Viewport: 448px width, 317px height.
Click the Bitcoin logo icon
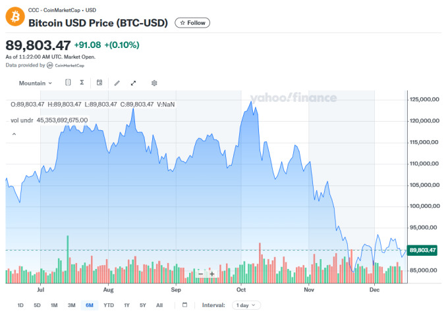pyautogui.click(x=14, y=16)
